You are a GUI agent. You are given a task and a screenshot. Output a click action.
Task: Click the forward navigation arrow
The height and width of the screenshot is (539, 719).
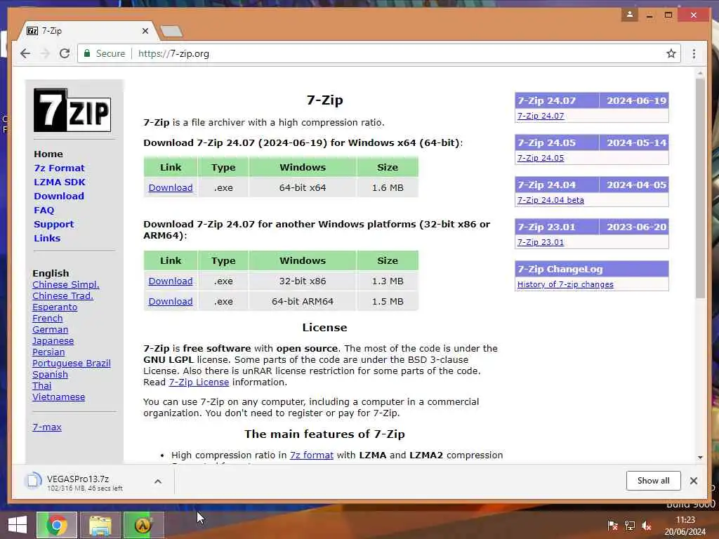(x=45, y=53)
